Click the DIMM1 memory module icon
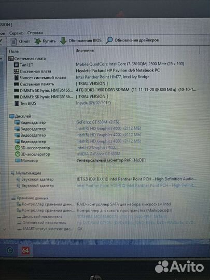The height and width of the screenshot is (280, 210). tap(17, 91)
